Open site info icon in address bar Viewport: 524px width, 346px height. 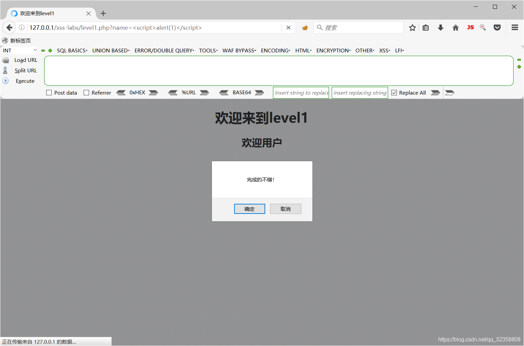[22, 28]
